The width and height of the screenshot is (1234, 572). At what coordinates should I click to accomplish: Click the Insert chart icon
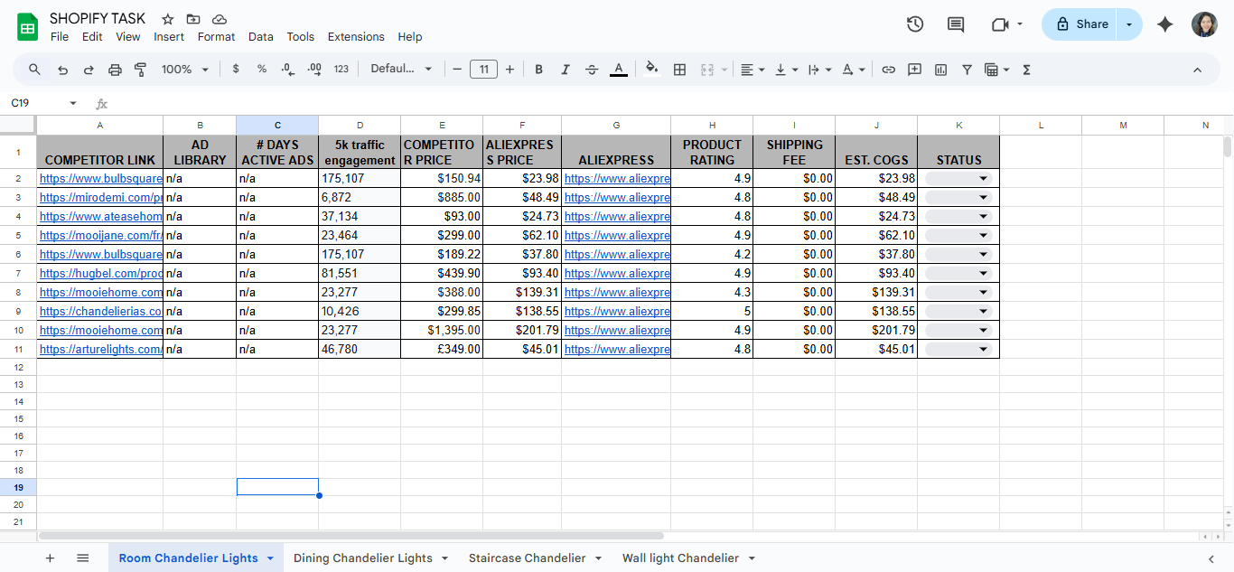coord(940,70)
